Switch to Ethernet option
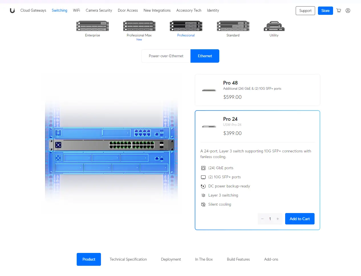Screen dimensions: 361x276 point(205,56)
